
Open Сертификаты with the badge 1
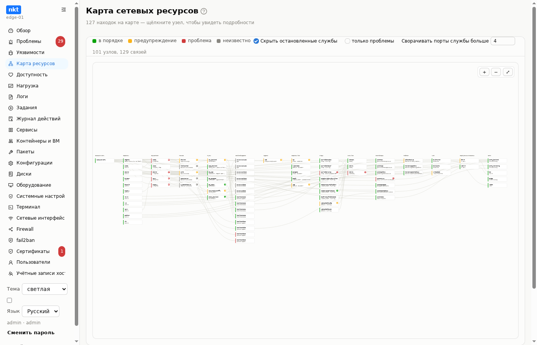pyautogui.click(x=37, y=251)
